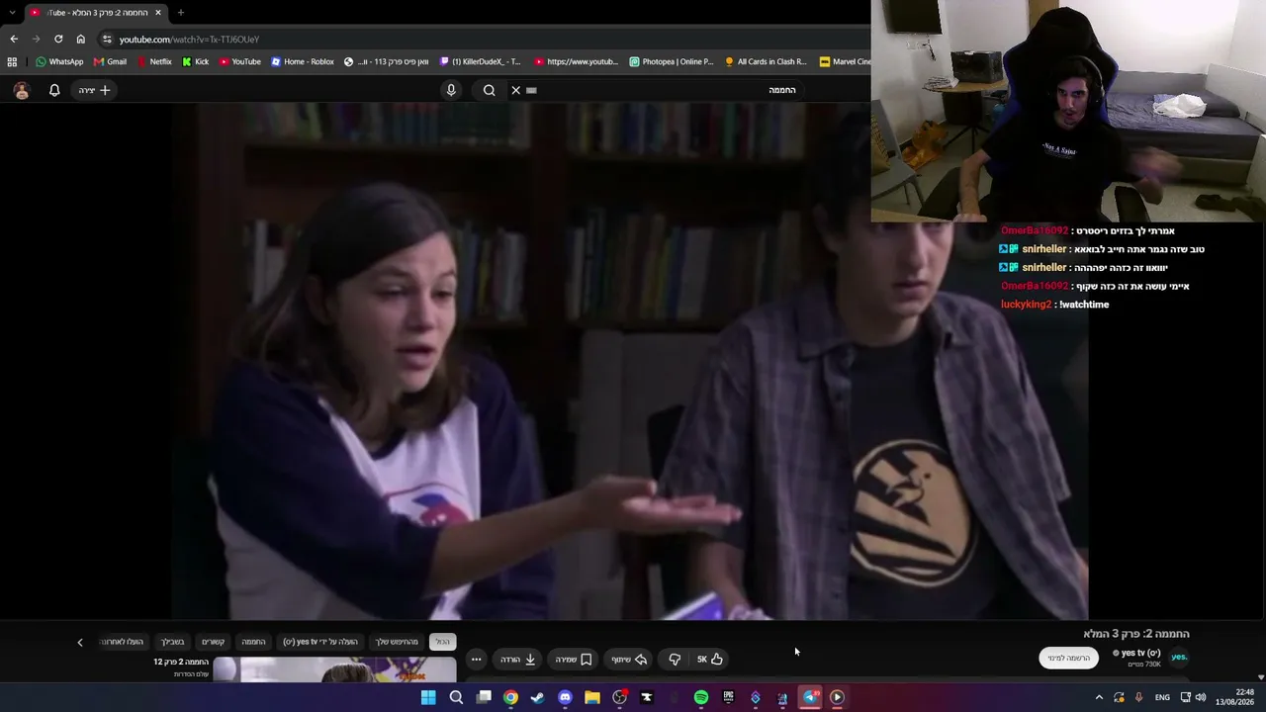1266x712 pixels.
Task: Open the browser apps grid shortcut
Action: (x=12, y=61)
